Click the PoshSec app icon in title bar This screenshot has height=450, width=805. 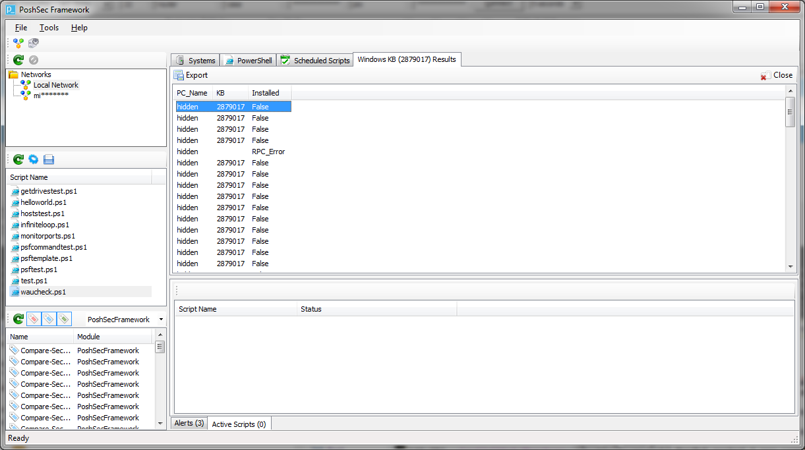[10, 9]
